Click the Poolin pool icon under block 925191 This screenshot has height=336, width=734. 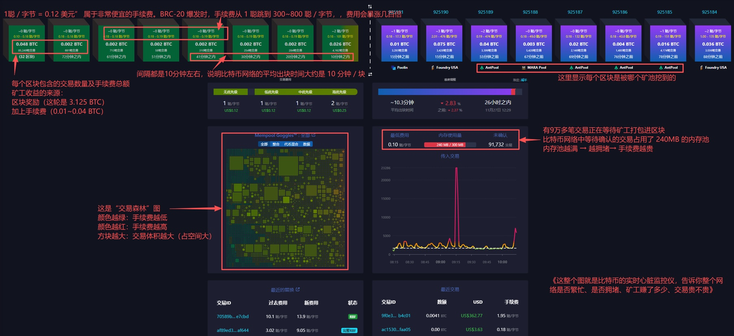(x=393, y=68)
